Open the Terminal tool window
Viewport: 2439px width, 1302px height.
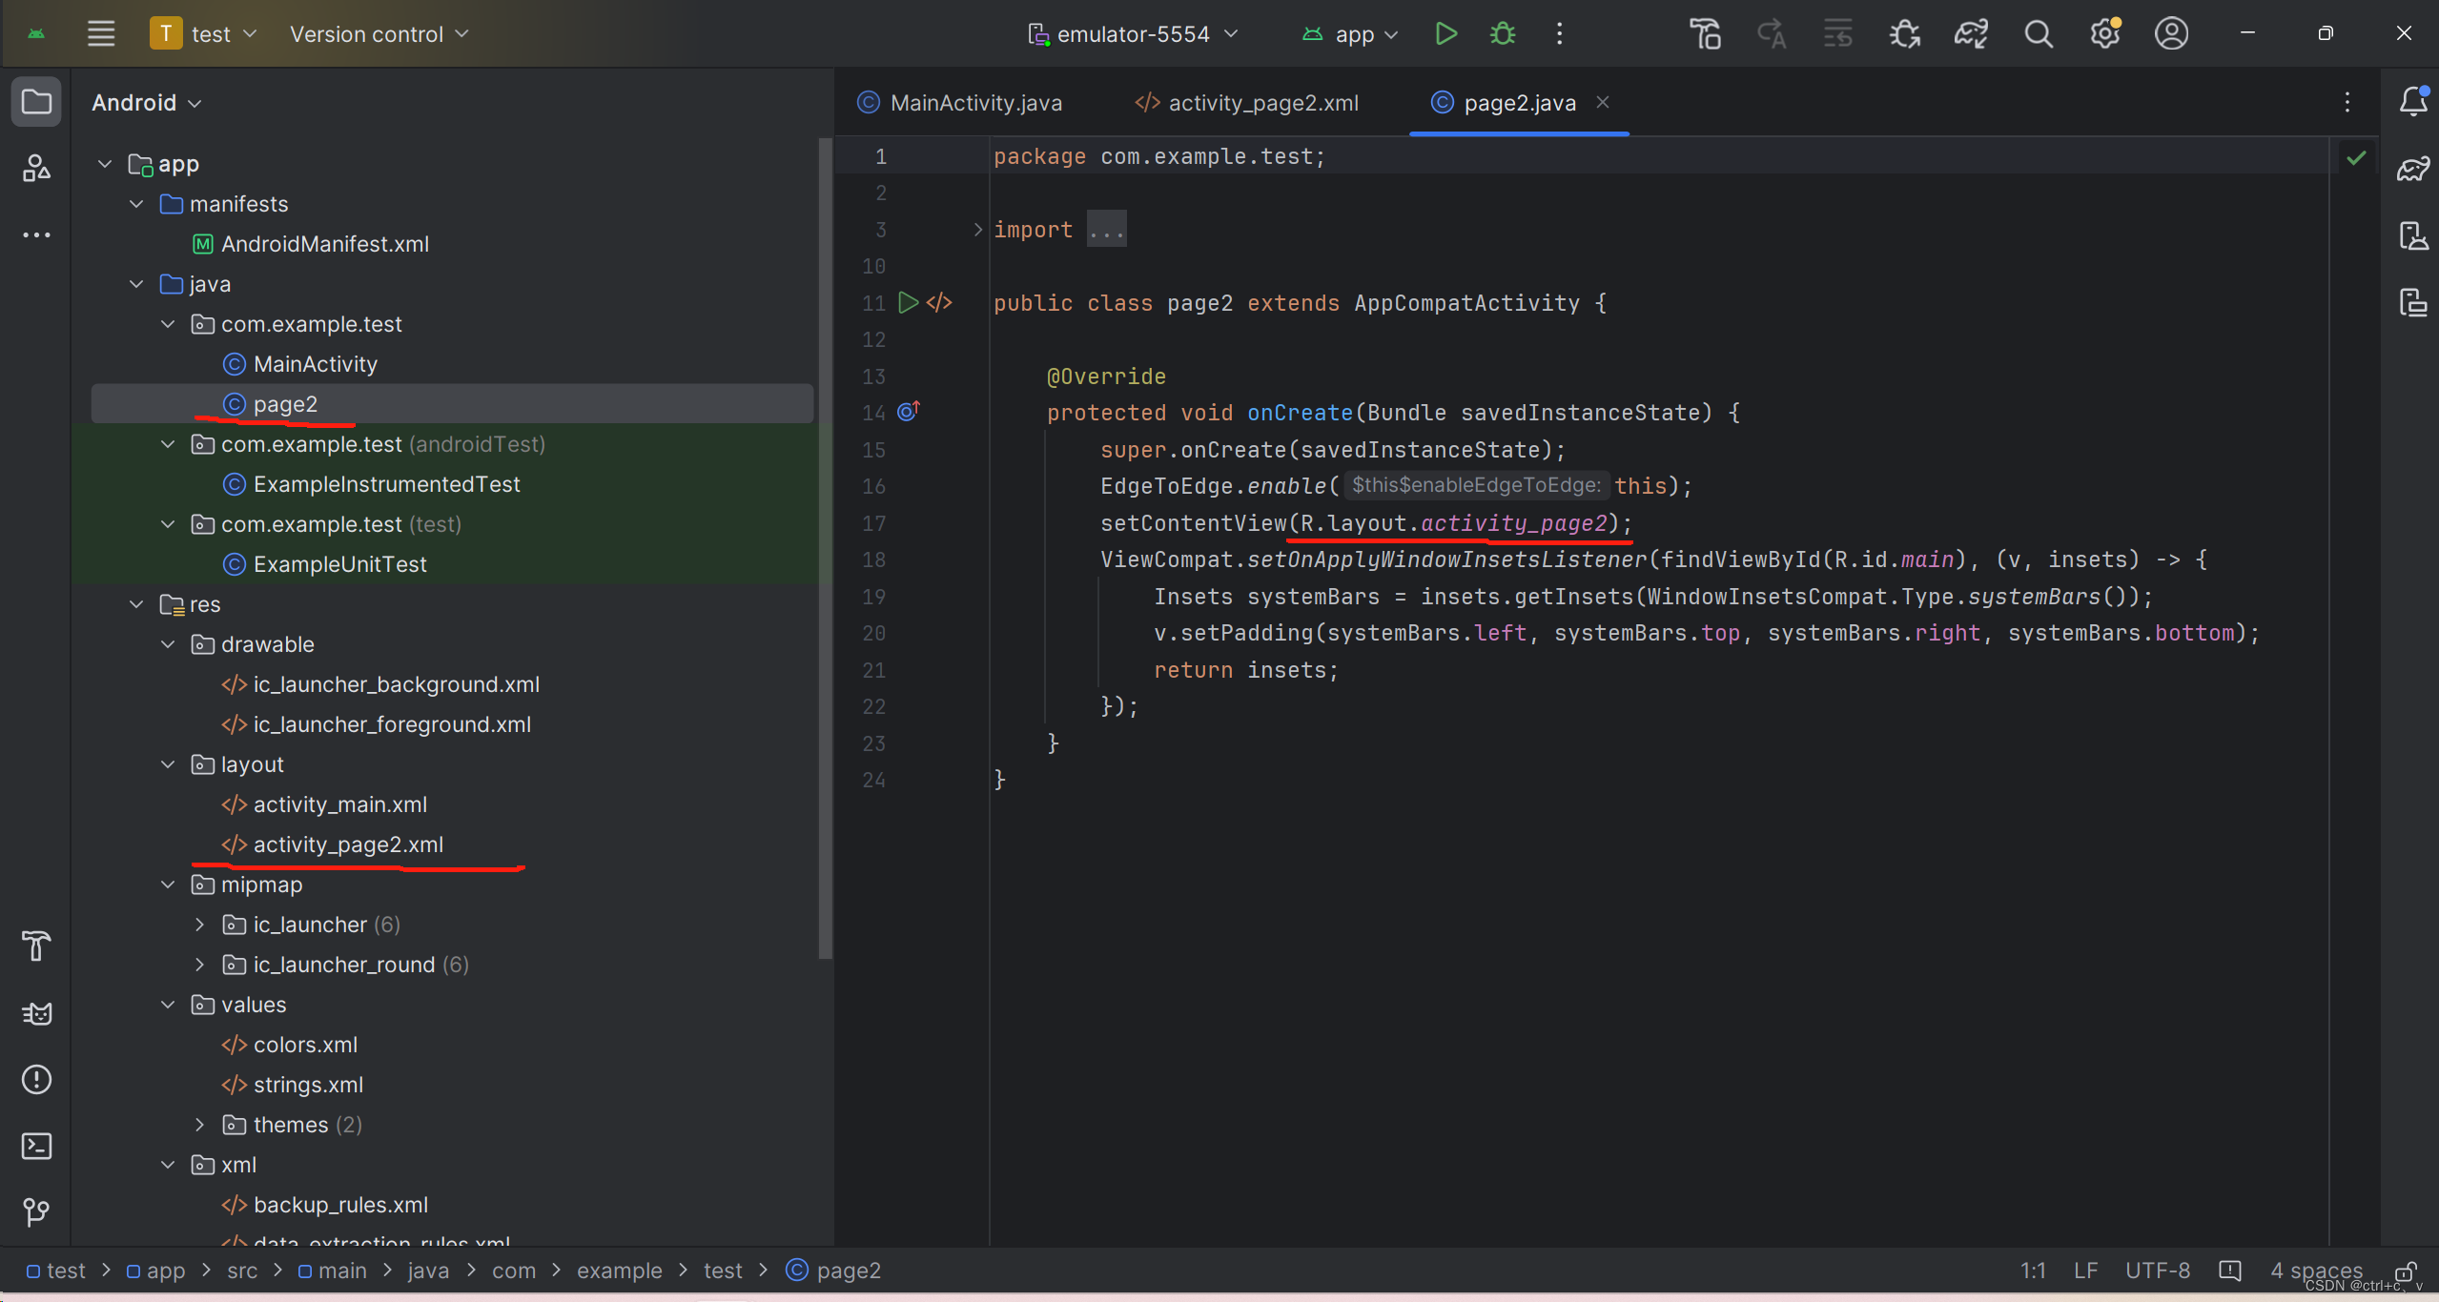(x=36, y=1146)
